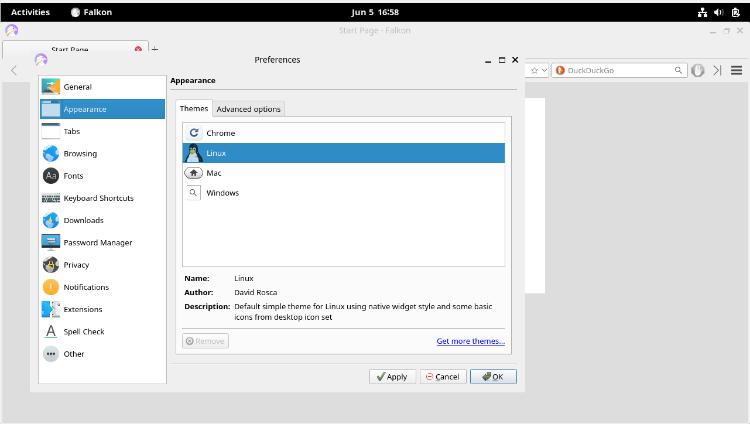750x424 pixels.
Task: Go to the Fonts settings
Action: [x=73, y=176]
